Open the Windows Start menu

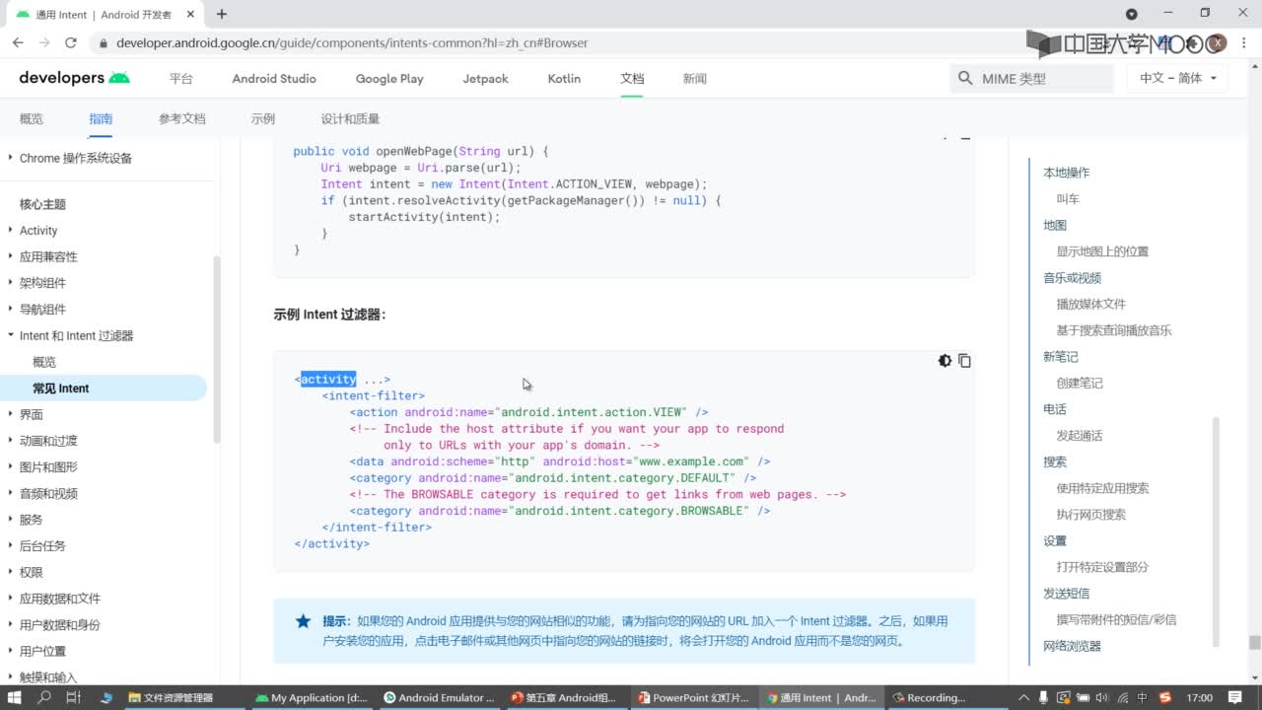(15, 697)
